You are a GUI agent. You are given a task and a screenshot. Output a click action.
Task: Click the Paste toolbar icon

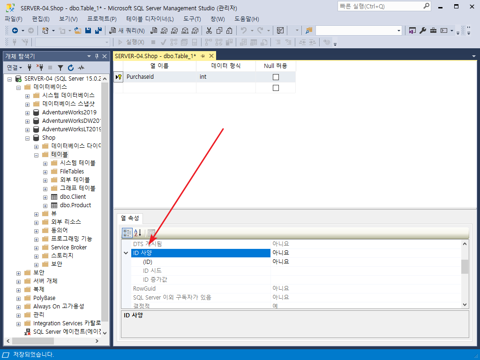click(229, 30)
